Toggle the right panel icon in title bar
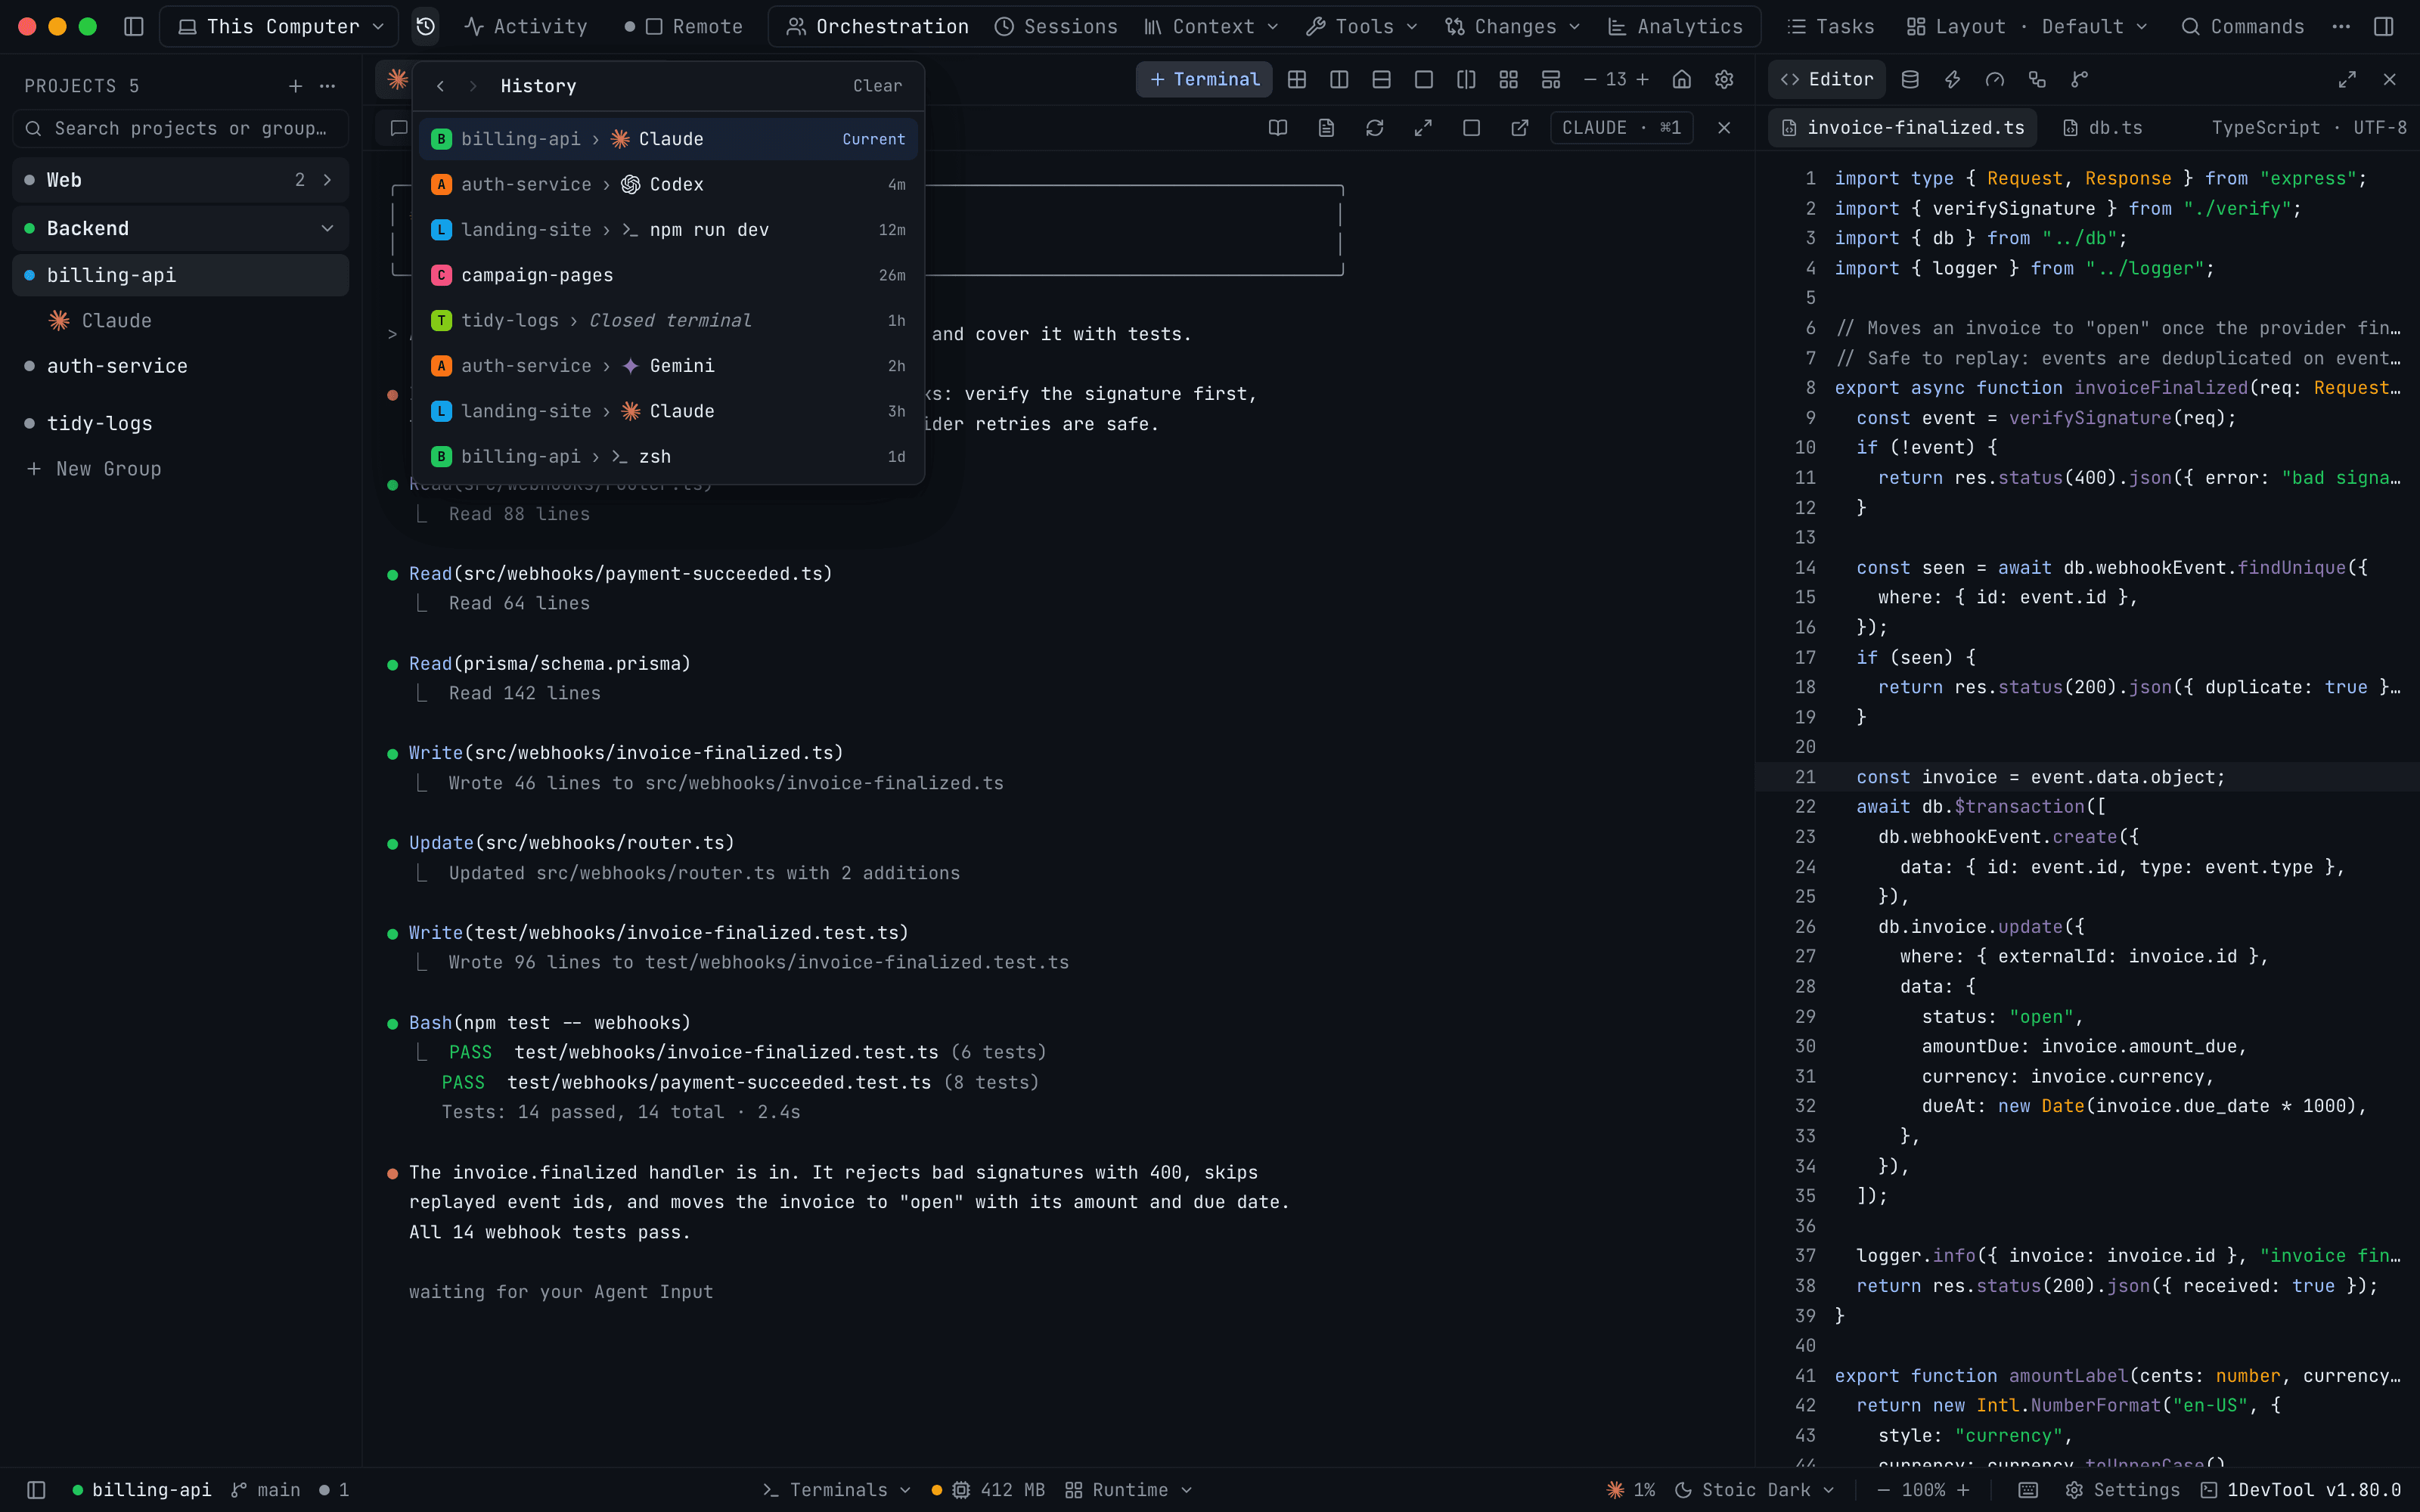Image resolution: width=2420 pixels, height=1512 pixels. [2383, 26]
